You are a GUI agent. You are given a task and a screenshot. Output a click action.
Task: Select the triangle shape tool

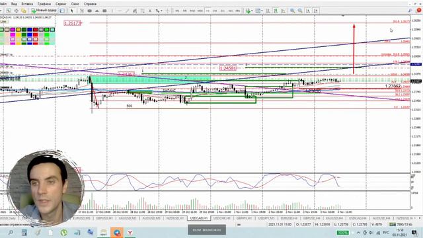[97, 11]
